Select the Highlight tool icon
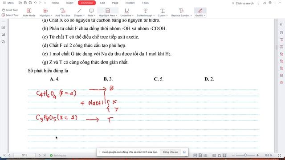The height and width of the screenshot is (160, 285). pos(45,11)
